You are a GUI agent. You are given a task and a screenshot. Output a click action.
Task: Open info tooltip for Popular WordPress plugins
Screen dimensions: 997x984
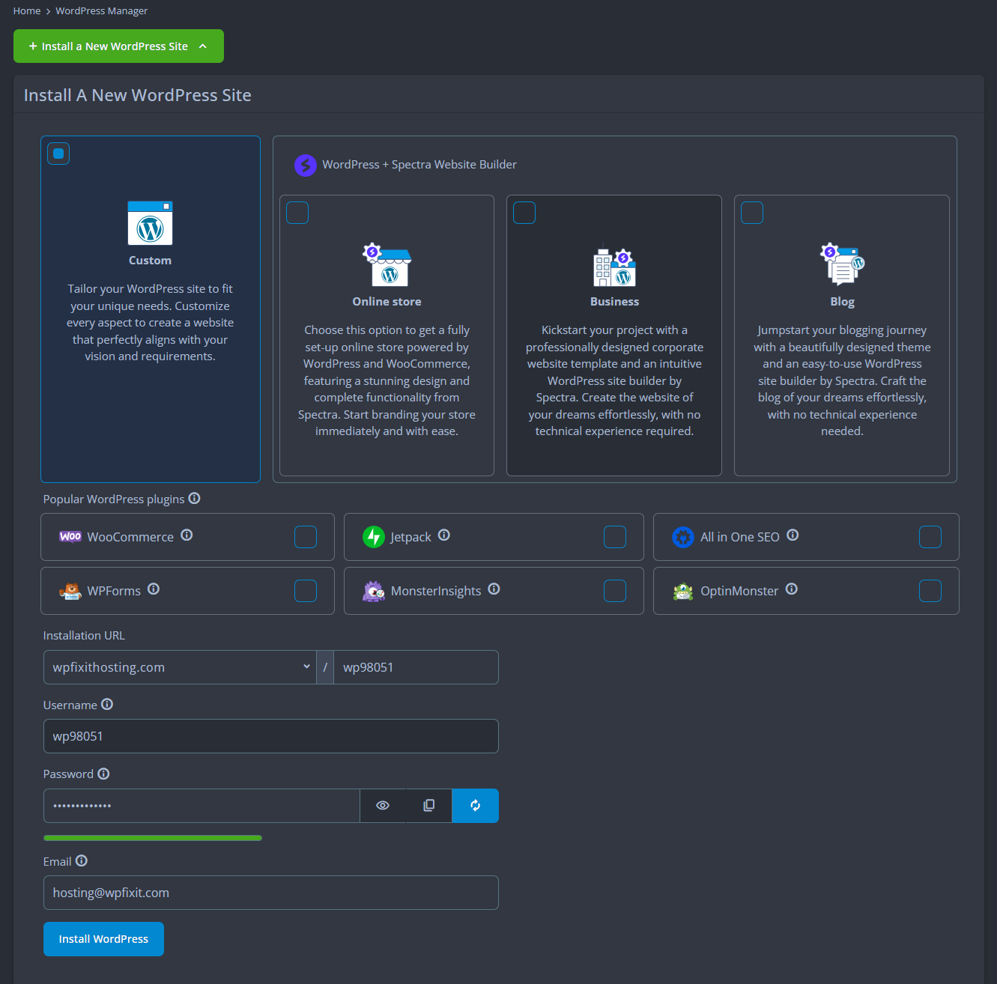coord(194,498)
